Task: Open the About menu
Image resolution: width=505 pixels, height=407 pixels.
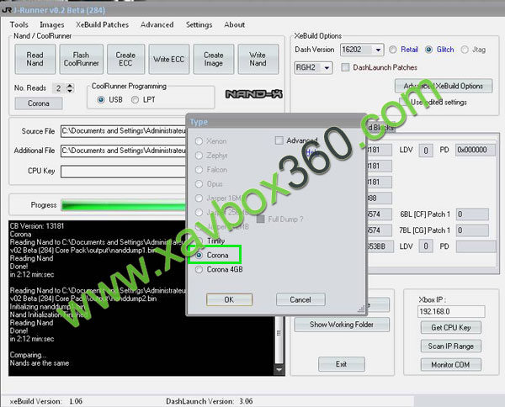Action: coord(235,24)
